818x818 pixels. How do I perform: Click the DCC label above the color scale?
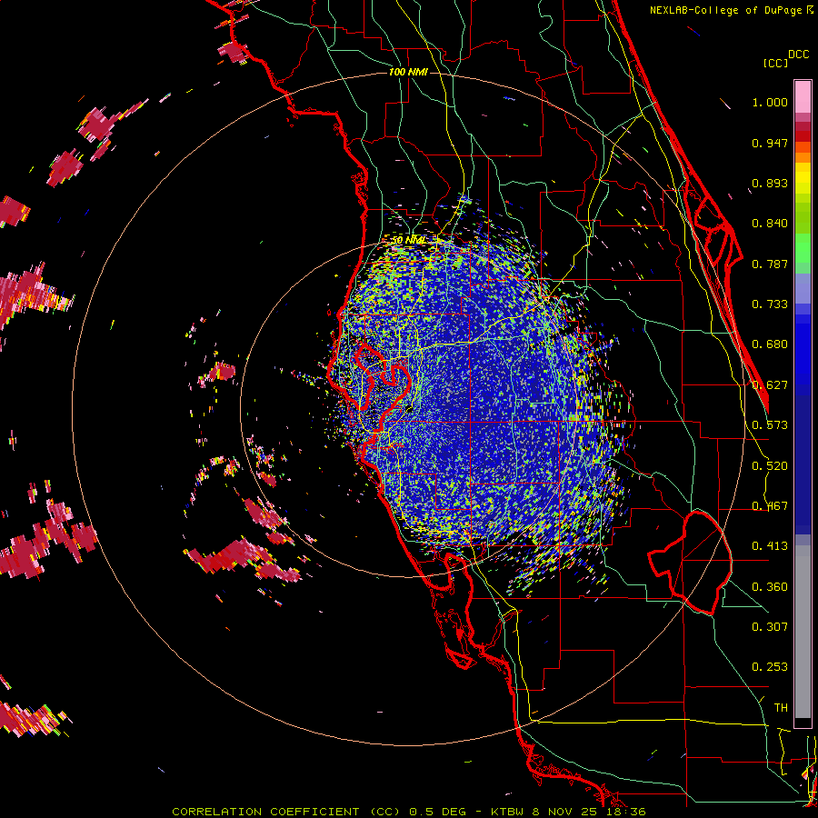point(798,55)
